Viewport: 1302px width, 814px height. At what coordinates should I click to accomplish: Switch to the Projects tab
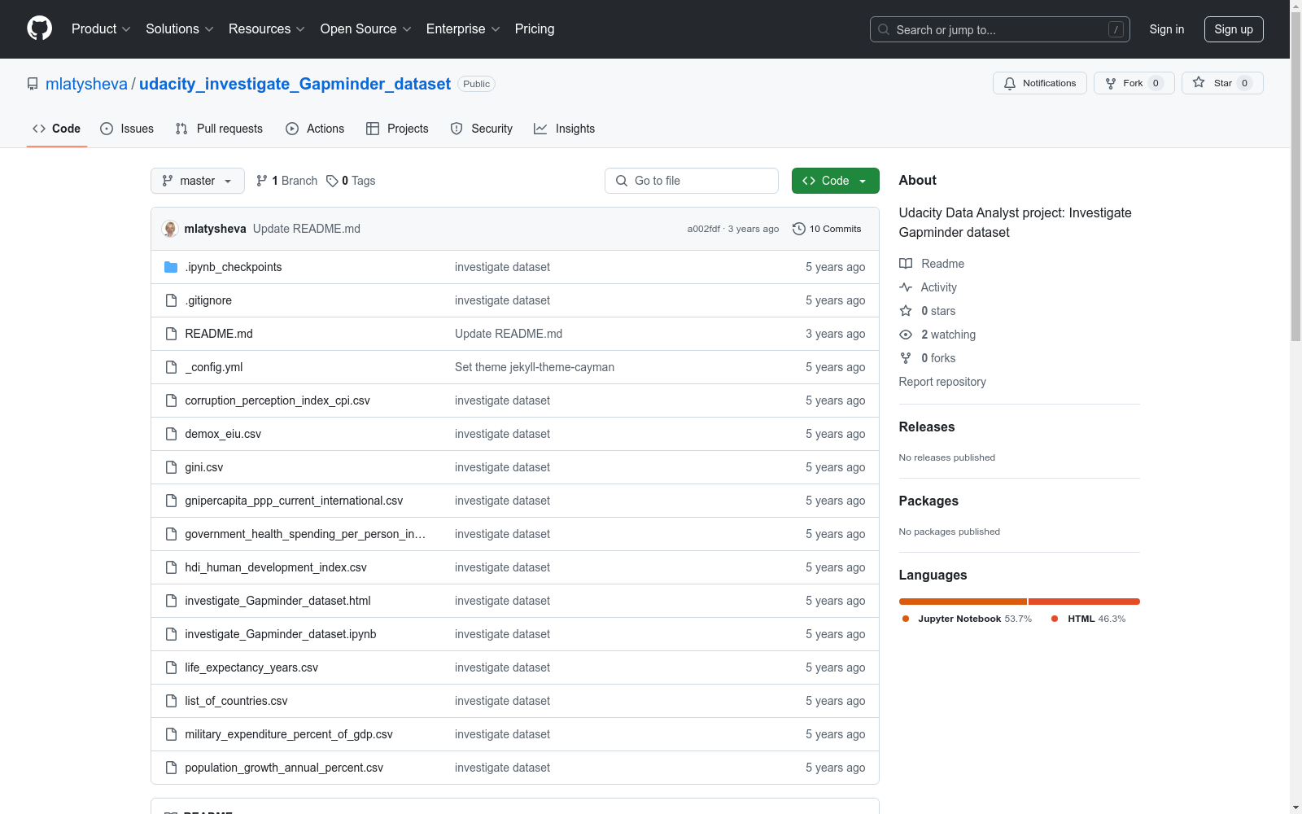click(397, 129)
